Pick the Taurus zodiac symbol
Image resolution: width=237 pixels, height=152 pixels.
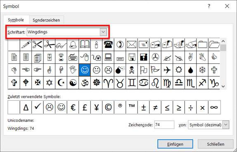[120, 83]
